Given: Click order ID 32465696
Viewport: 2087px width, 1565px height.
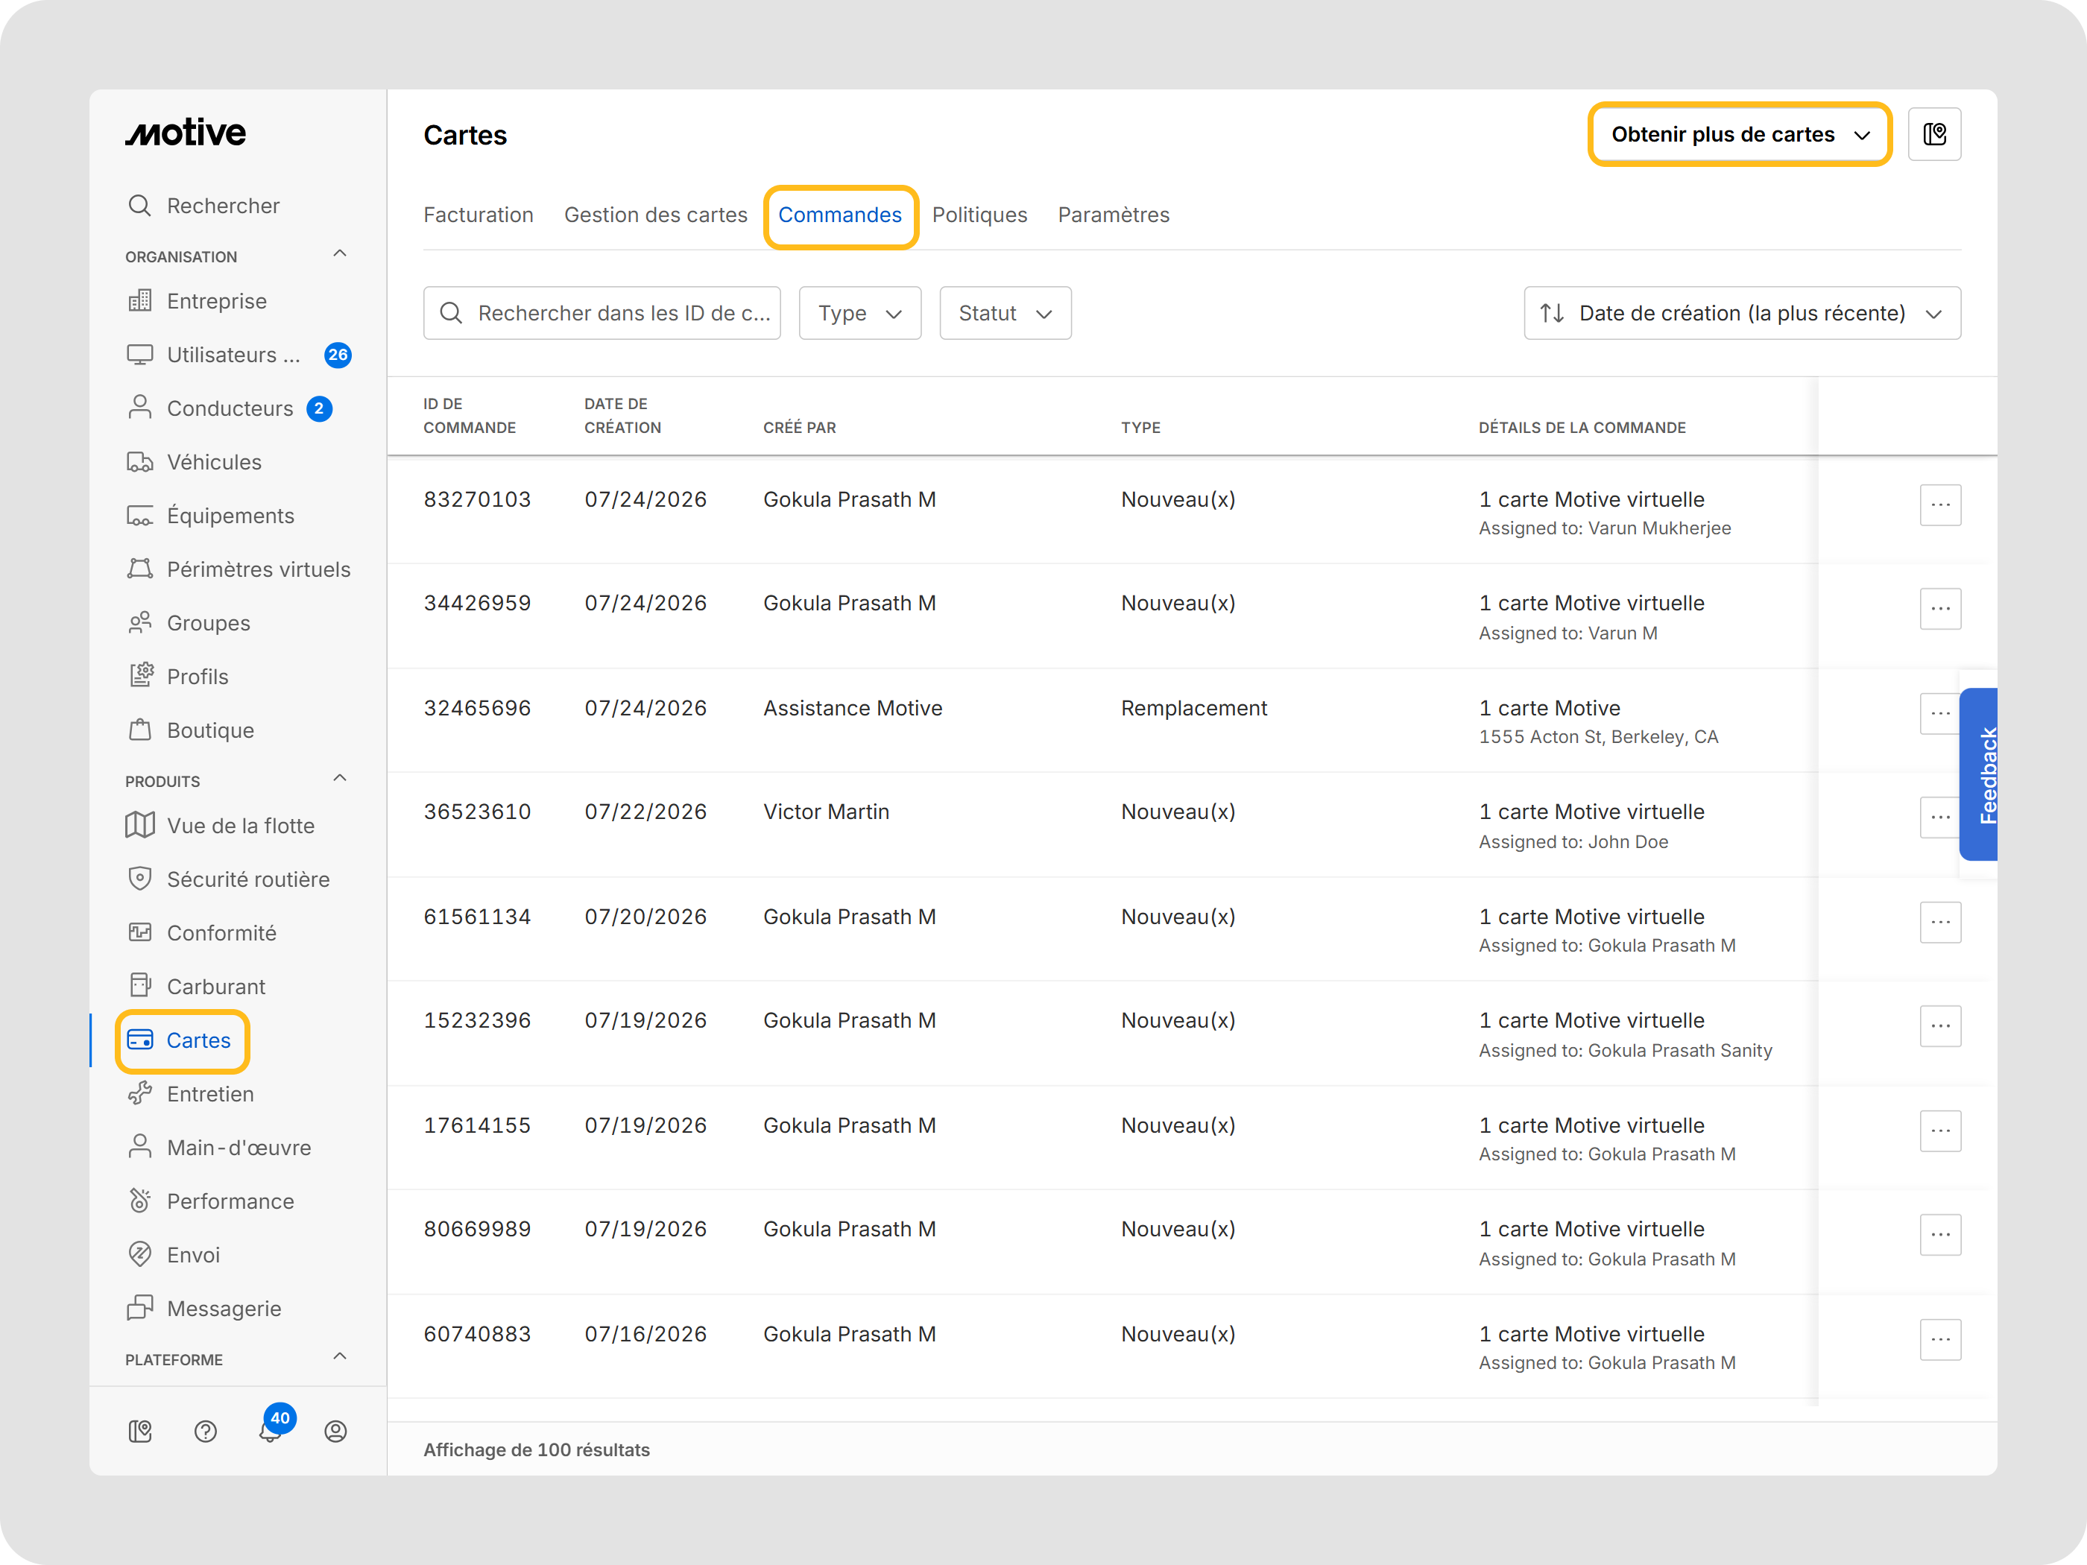Looking at the screenshot, I should 478,709.
